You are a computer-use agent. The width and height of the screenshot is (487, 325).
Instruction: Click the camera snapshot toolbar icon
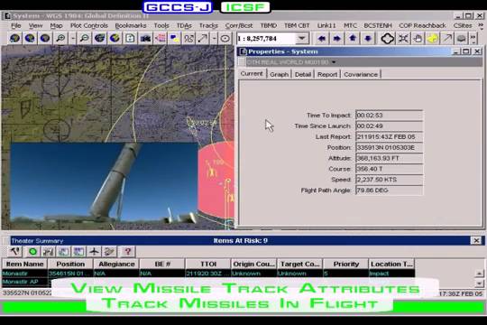pyautogui.click(x=145, y=38)
